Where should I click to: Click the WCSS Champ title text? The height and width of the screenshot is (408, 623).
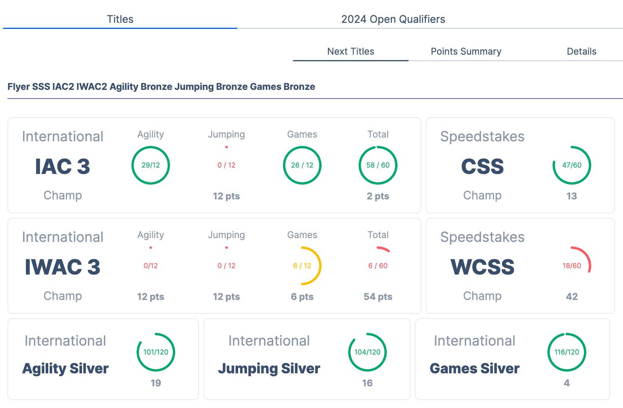[482, 267]
